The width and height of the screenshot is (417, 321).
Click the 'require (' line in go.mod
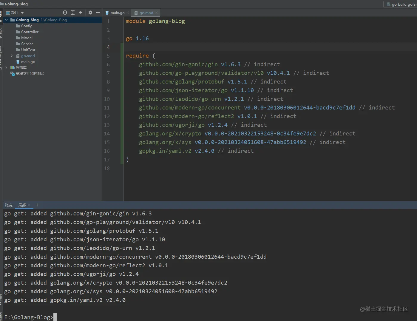(x=140, y=56)
